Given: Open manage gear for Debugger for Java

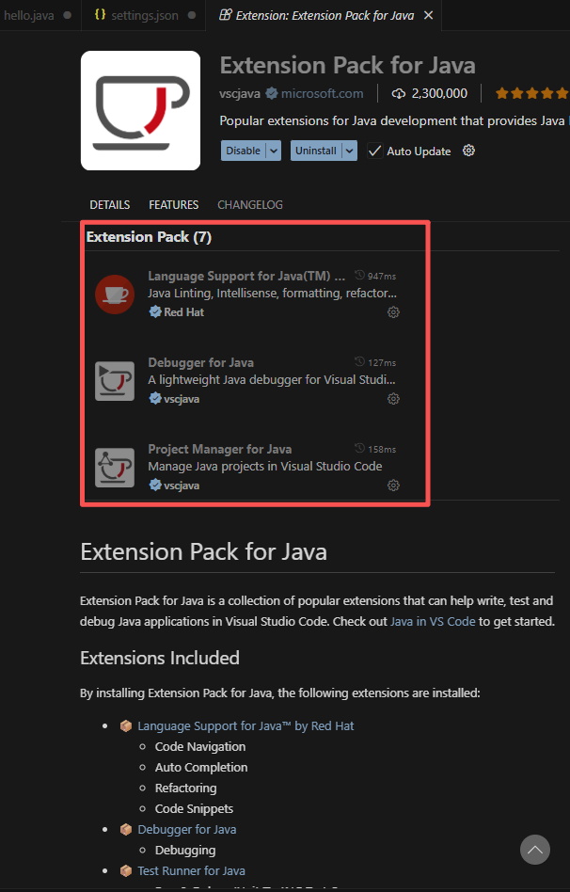Looking at the screenshot, I should pos(393,399).
